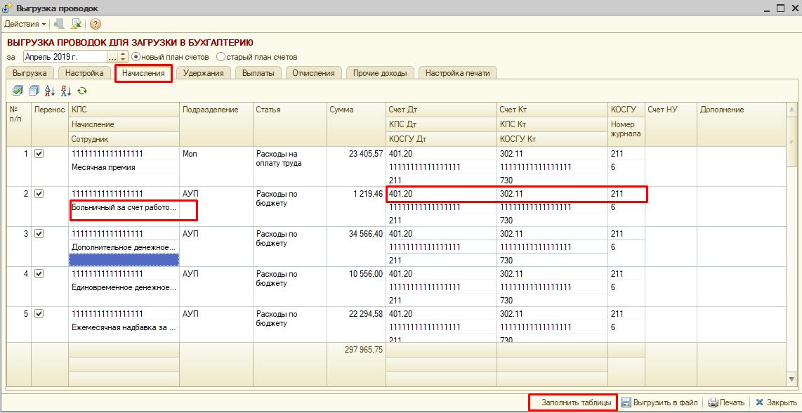Viewport: 802px width, 413px height.
Task: Sort the table in descending order
Action: coord(66,91)
